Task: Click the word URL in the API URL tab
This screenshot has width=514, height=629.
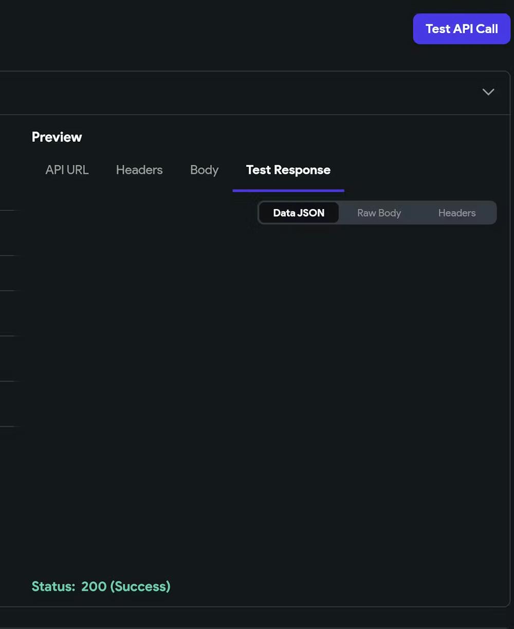Action: 78,170
